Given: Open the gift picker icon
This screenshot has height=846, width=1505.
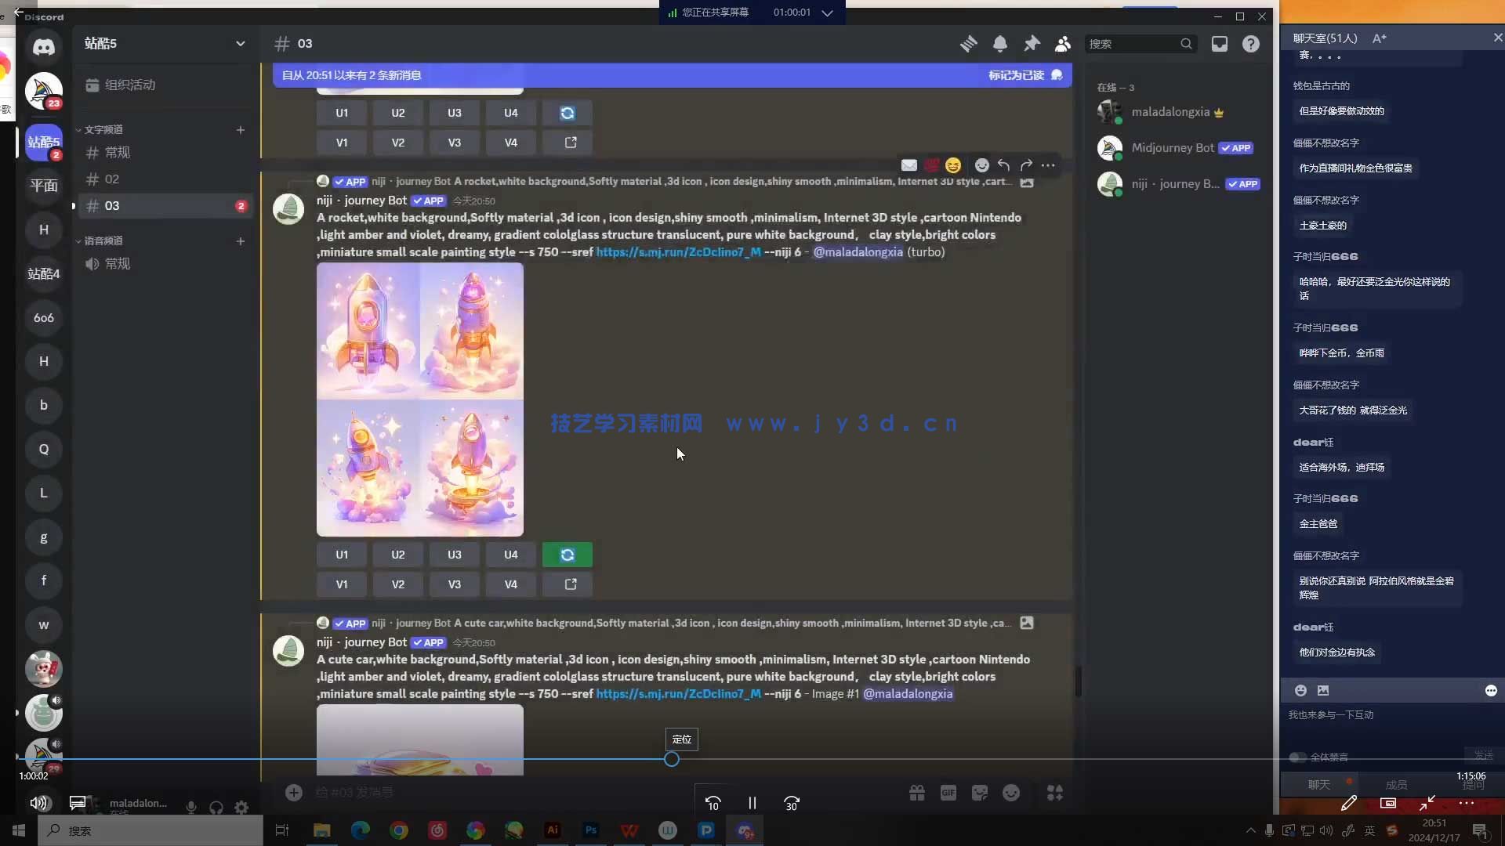Looking at the screenshot, I should [x=916, y=793].
